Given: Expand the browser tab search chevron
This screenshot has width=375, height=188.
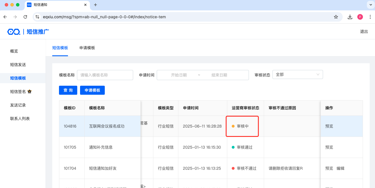Looking at the screenshot, I should [370, 5].
